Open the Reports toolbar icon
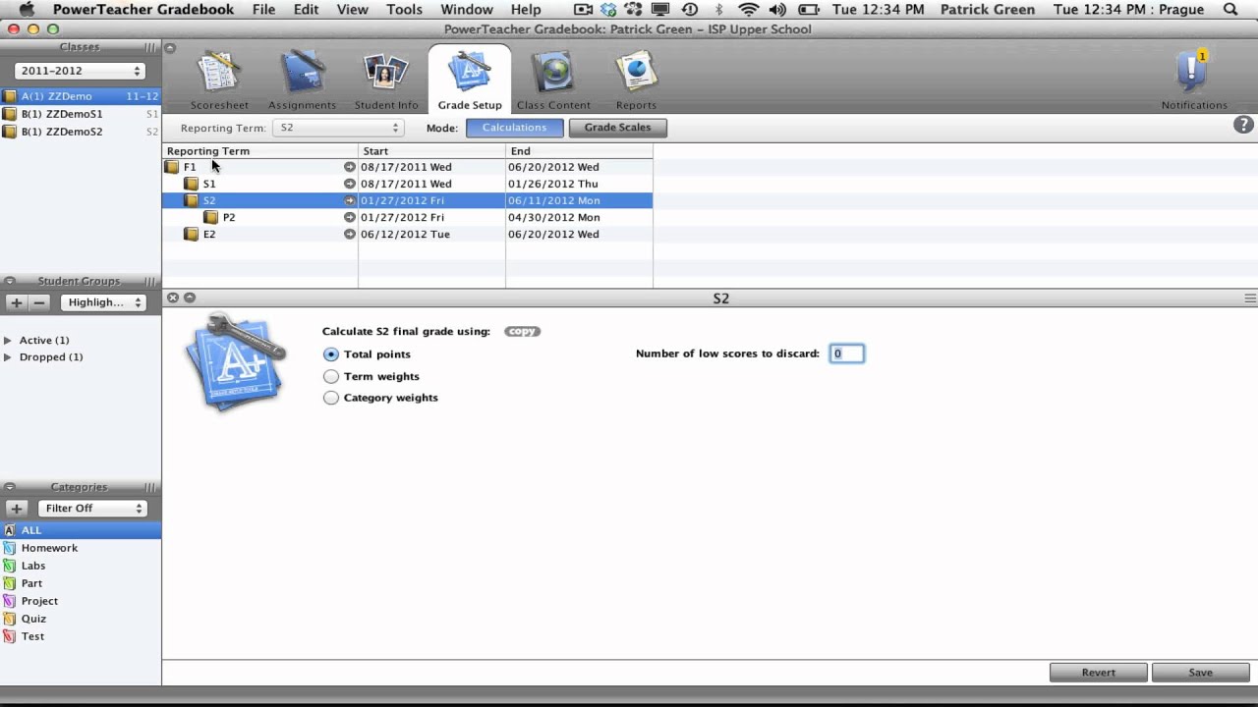Screen dimensions: 1258x707 (636, 81)
